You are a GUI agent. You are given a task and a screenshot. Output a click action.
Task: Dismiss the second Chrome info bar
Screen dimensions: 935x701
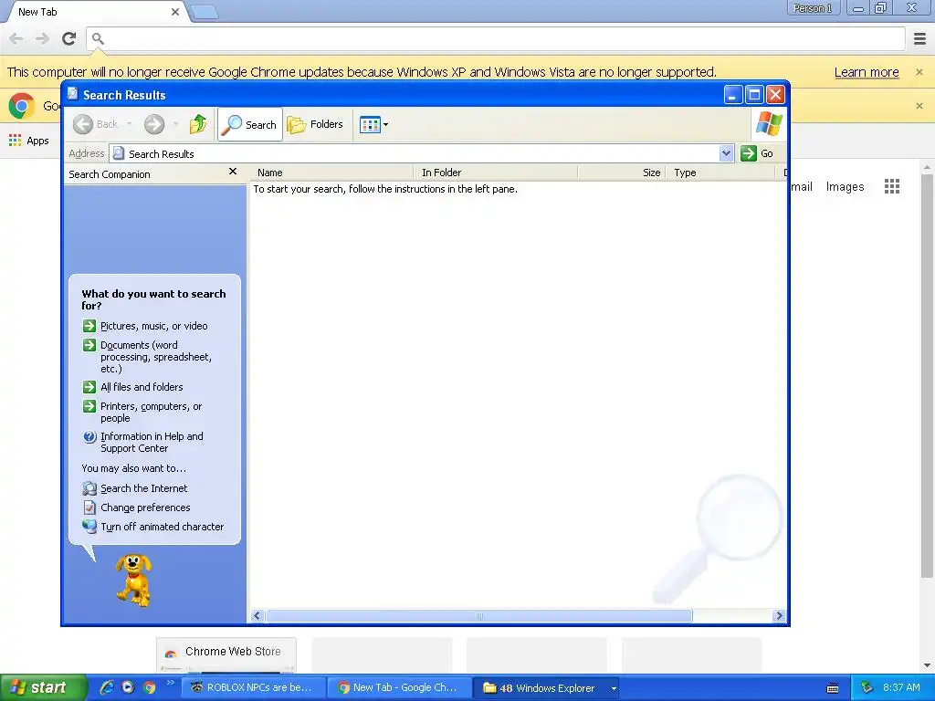point(919,106)
